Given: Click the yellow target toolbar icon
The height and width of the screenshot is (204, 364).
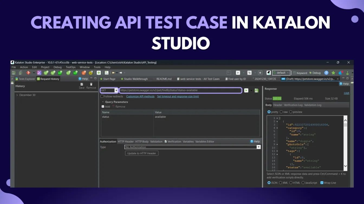Looking at the screenshot, I should point(91,73).
